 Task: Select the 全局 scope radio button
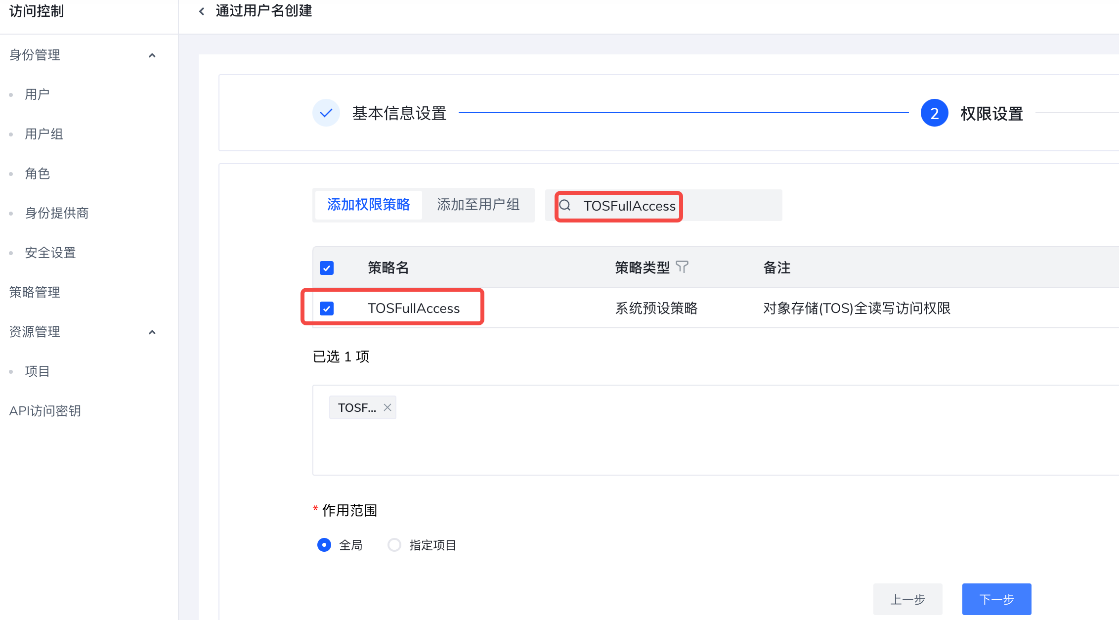[324, 545]
